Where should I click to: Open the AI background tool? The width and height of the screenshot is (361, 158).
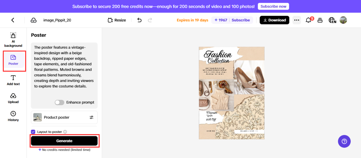pyautogui.click(x=13, y=39)
